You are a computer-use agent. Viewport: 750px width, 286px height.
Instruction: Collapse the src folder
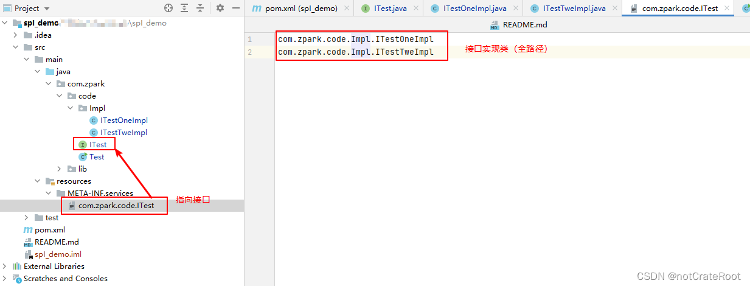click(x=16, y=47)
